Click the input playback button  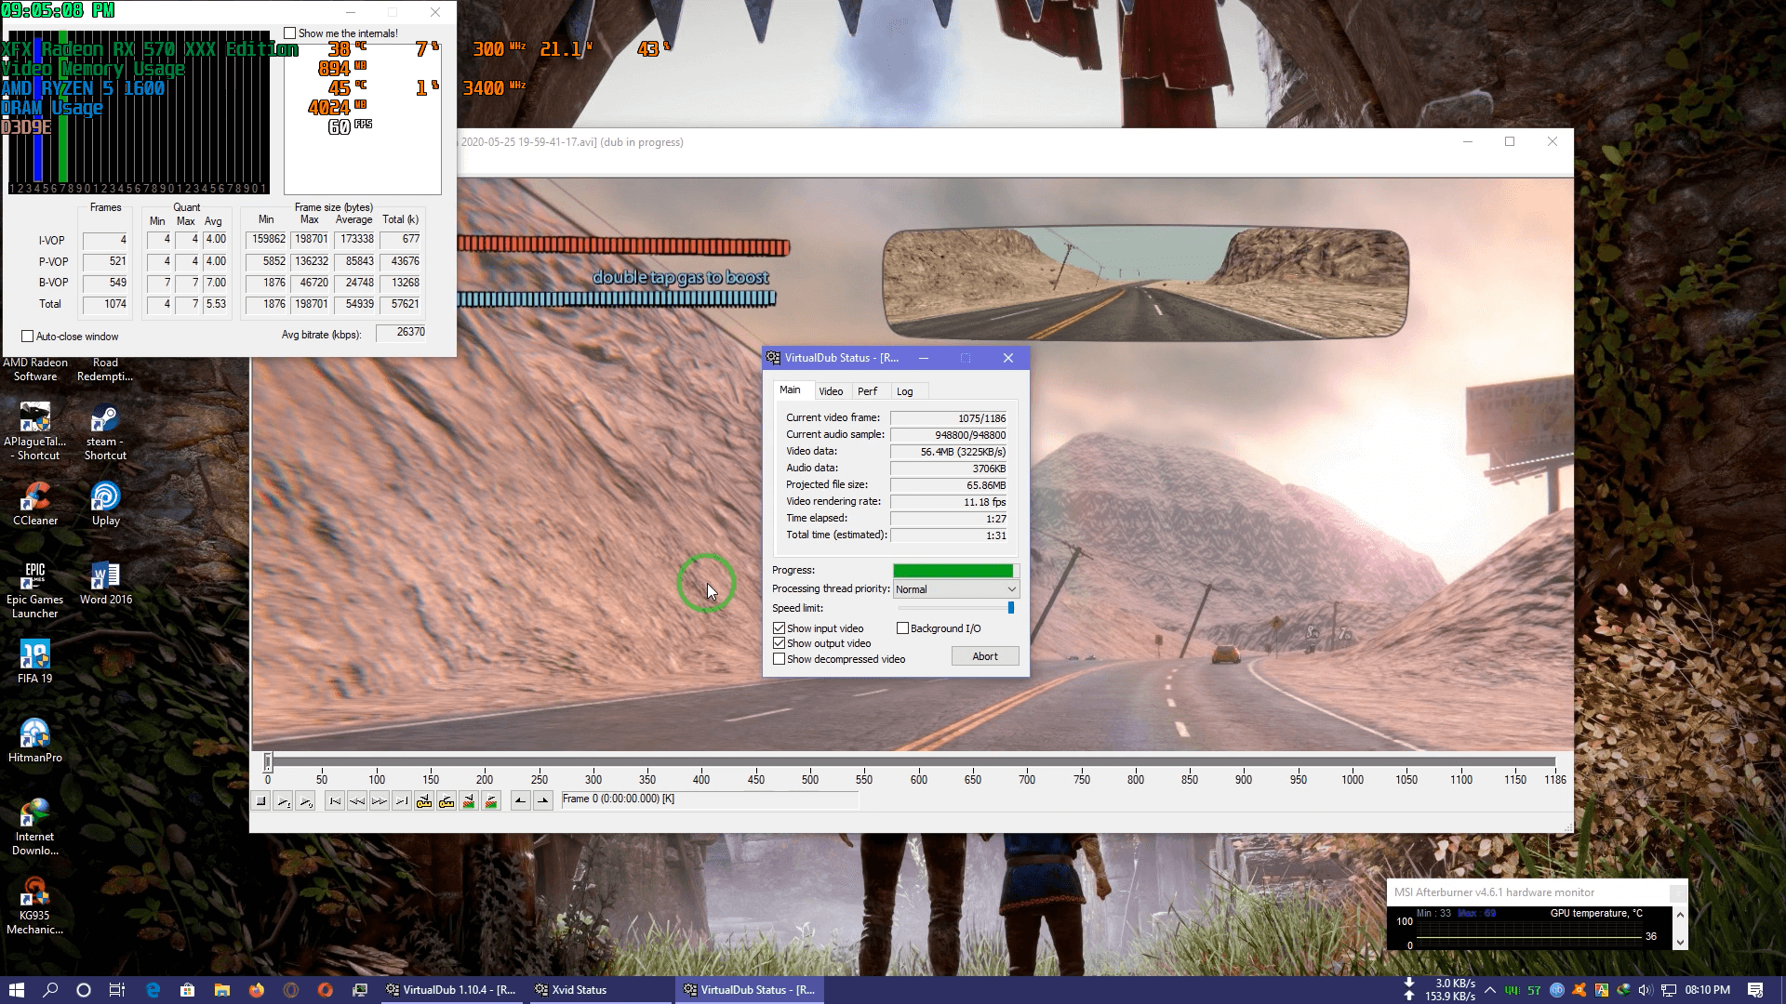pos(284,800)
